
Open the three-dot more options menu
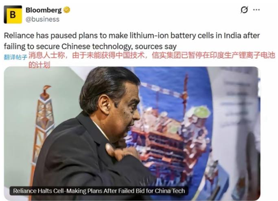(x=256, y=10)
